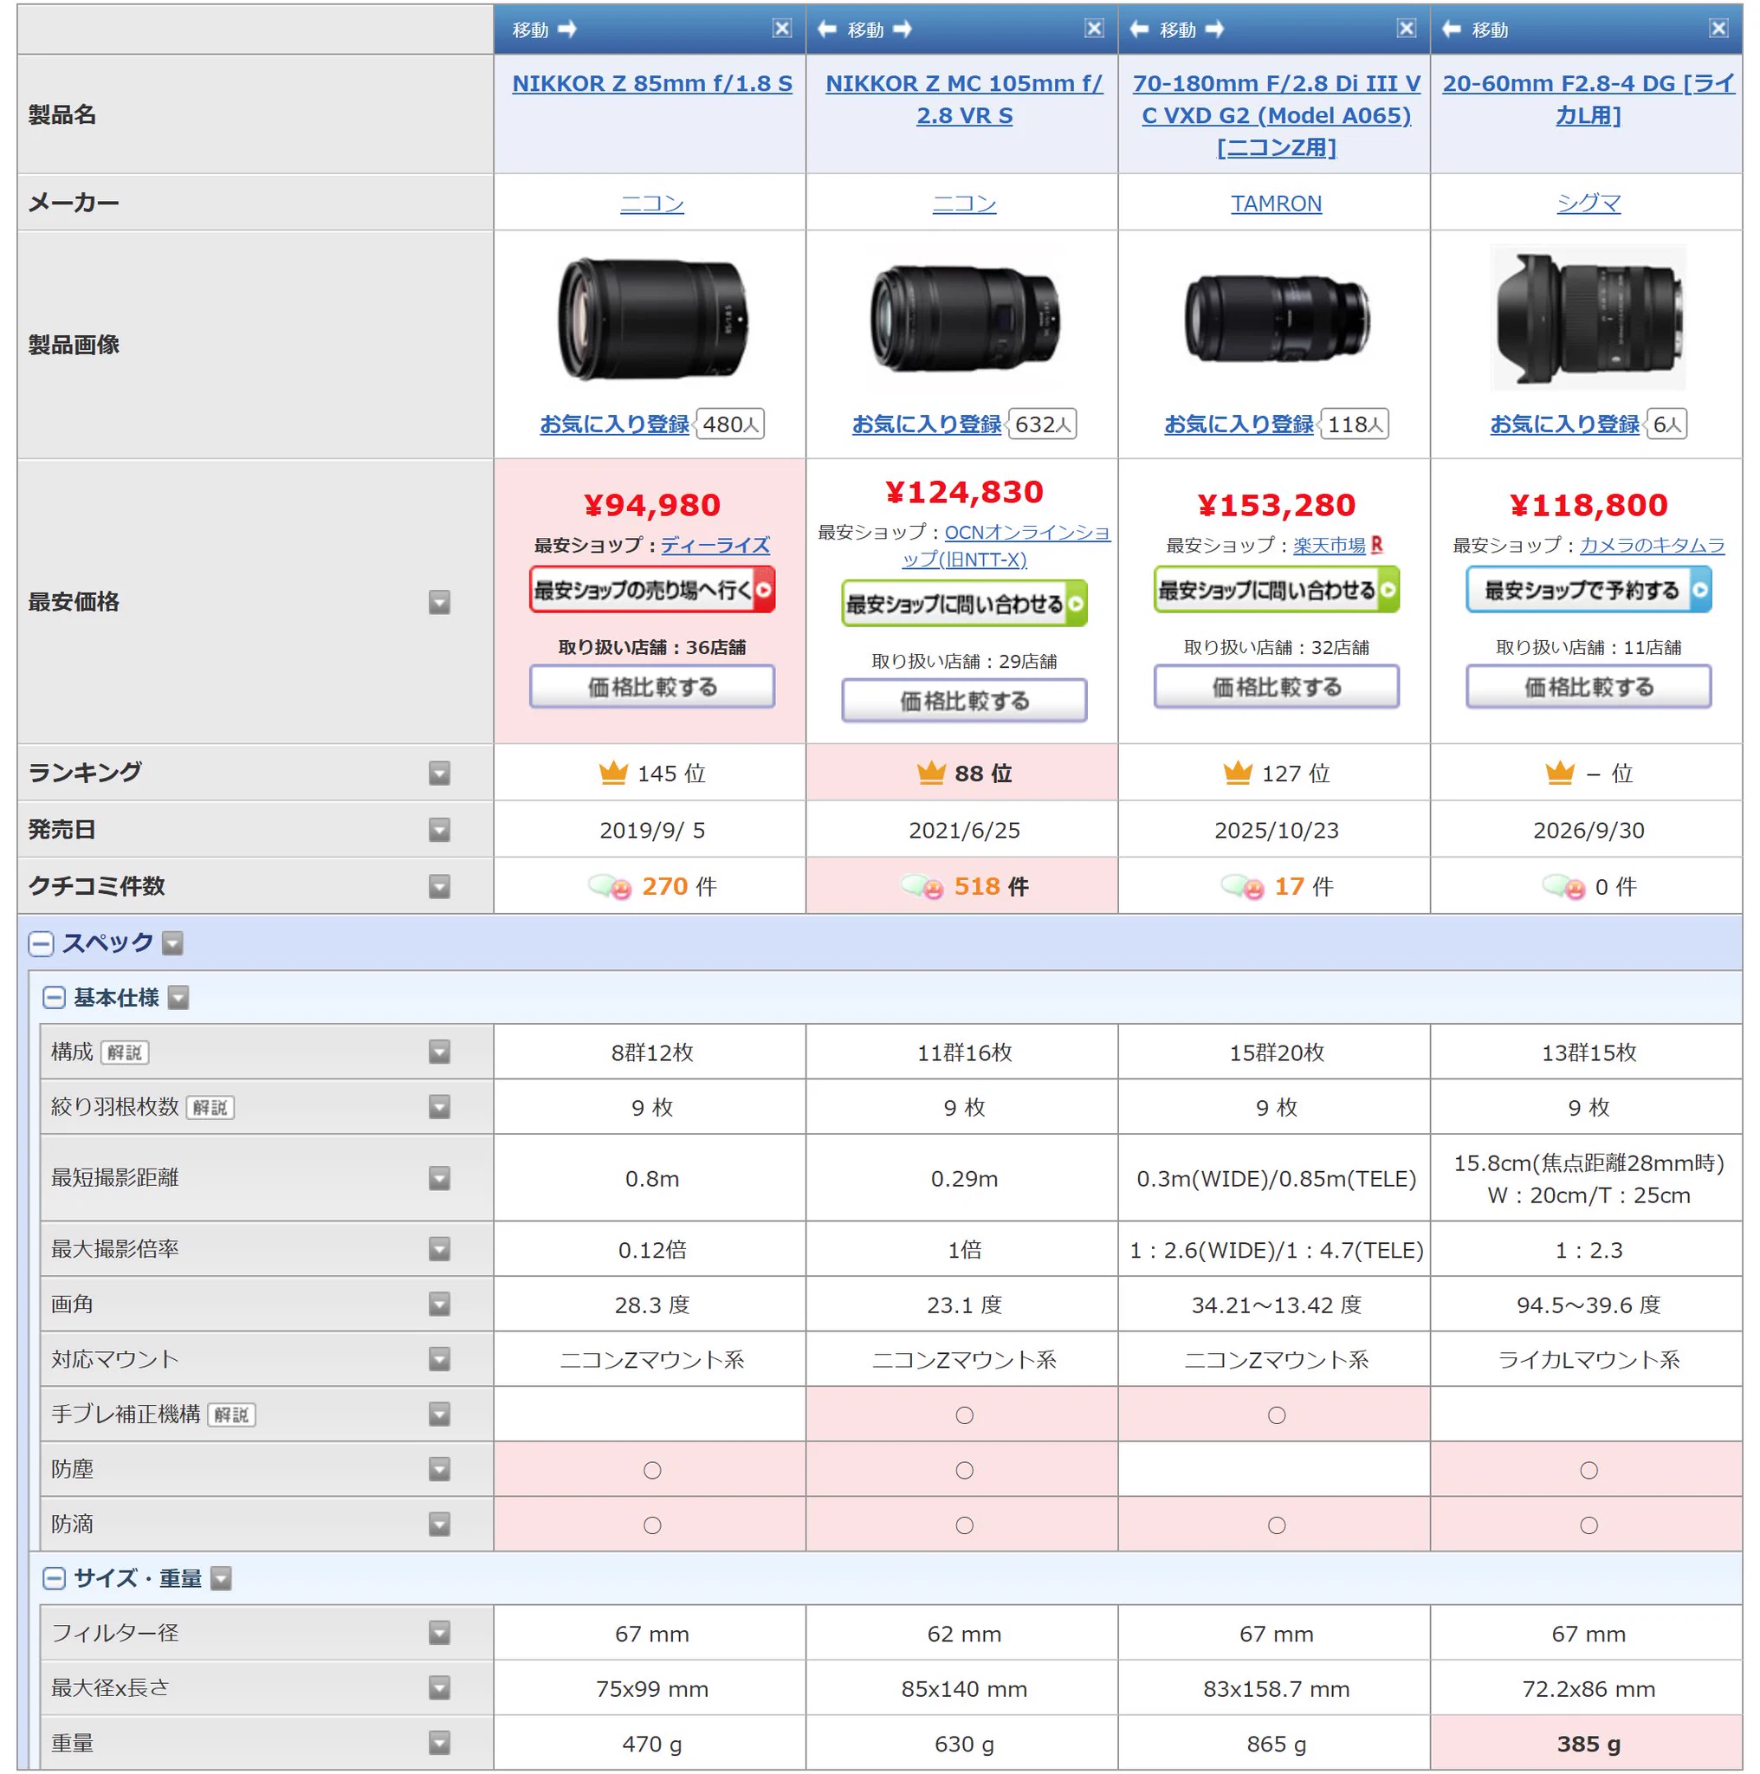The width and height of the screenshot is (1760, 1774).
Task: Open dropdown arrow beside スペック heading
Action: (172, 943)
